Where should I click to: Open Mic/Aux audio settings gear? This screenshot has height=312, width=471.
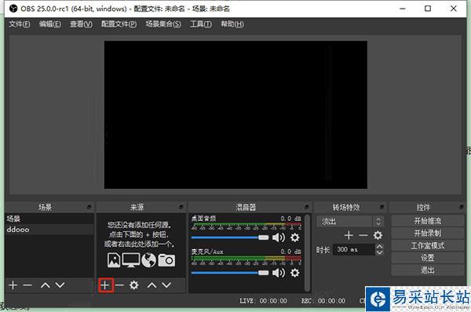point(294,273)
